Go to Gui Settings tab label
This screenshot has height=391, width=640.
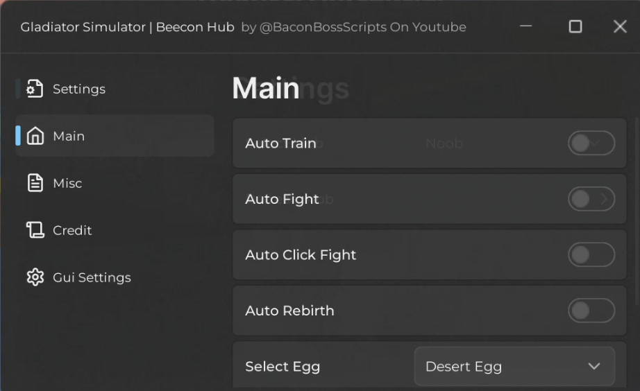(92, 277)
